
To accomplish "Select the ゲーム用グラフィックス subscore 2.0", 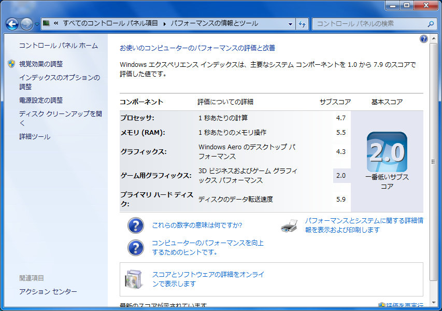I will 341,176.
